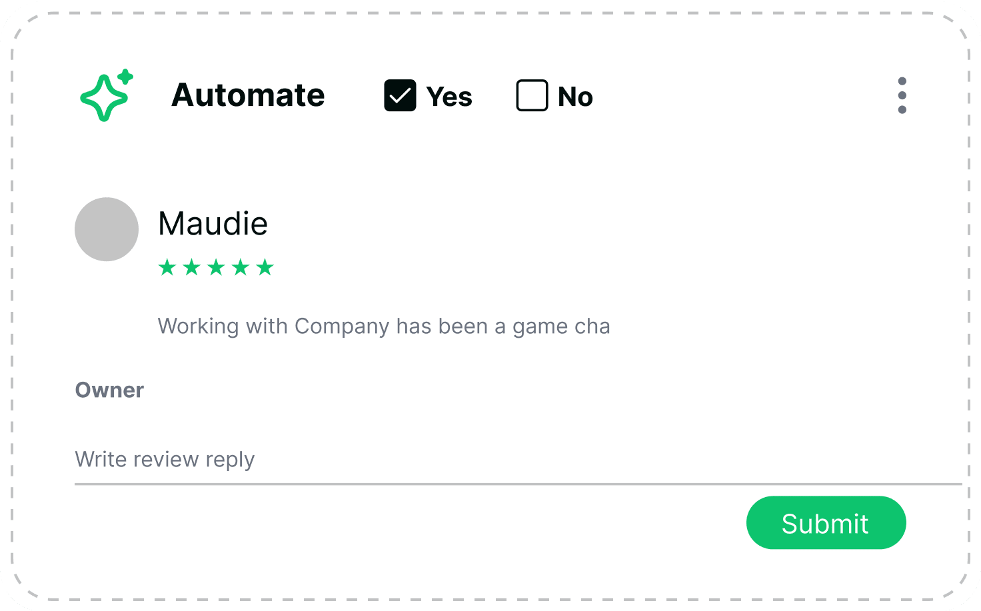Click the reviewer name Maudie
981x611 pixels.
tap(213, 223)
